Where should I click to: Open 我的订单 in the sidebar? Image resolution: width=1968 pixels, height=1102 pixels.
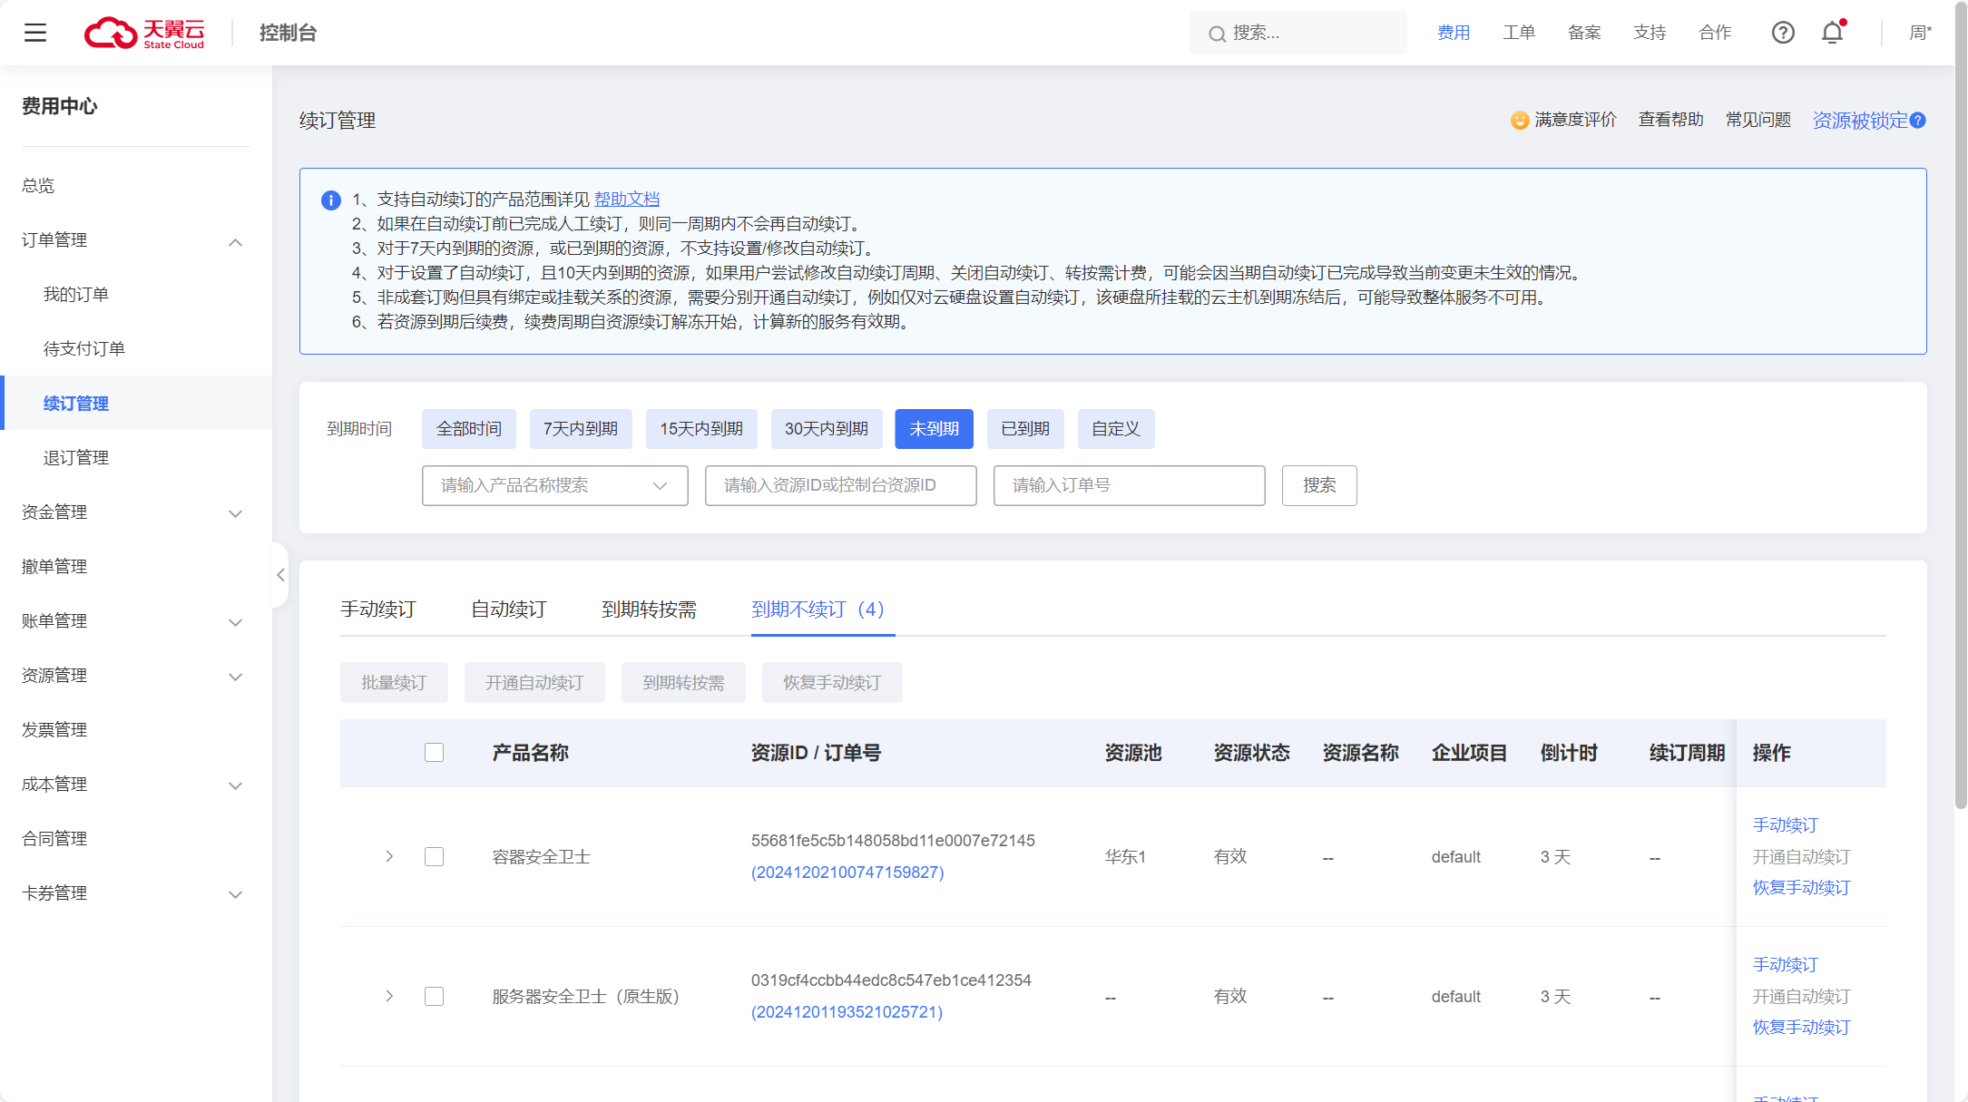pos(76,294)
